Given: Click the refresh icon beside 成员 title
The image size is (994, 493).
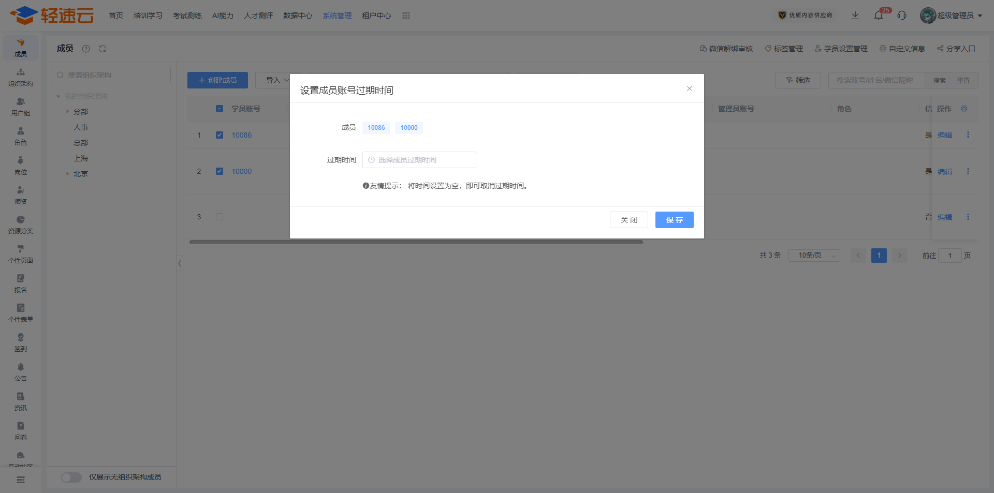Looking at the screenshot, I should click(103, 49).
